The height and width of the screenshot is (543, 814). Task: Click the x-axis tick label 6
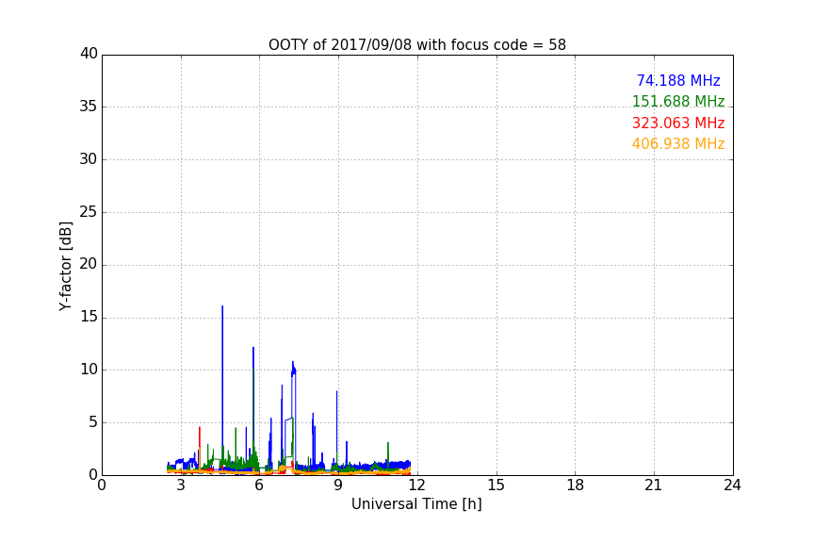tap(259, 485)
